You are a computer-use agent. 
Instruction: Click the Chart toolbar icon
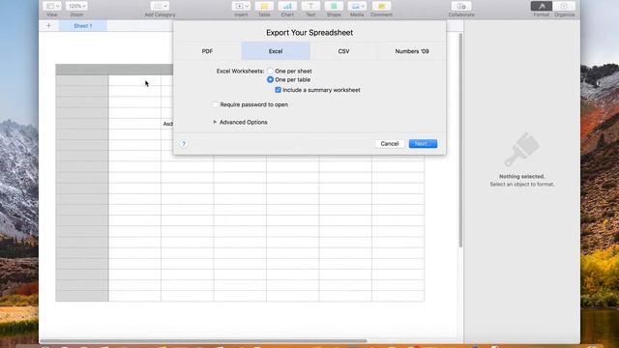point(287,7)
